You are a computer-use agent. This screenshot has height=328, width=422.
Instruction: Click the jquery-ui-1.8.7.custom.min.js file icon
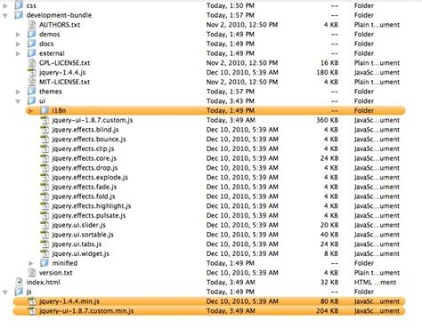pos(31,310)
